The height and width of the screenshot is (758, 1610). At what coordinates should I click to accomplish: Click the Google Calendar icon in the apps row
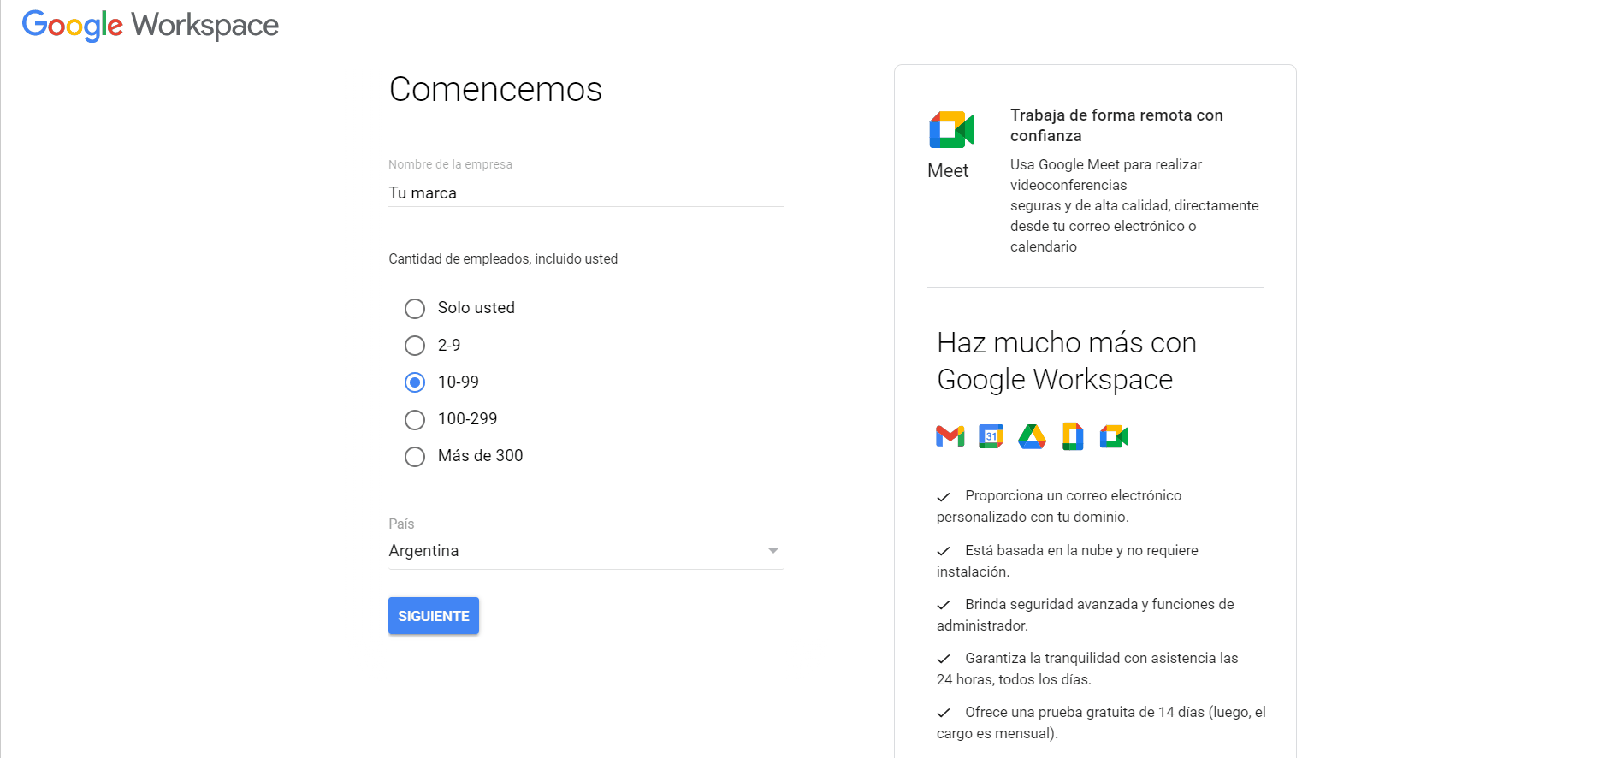991,436
